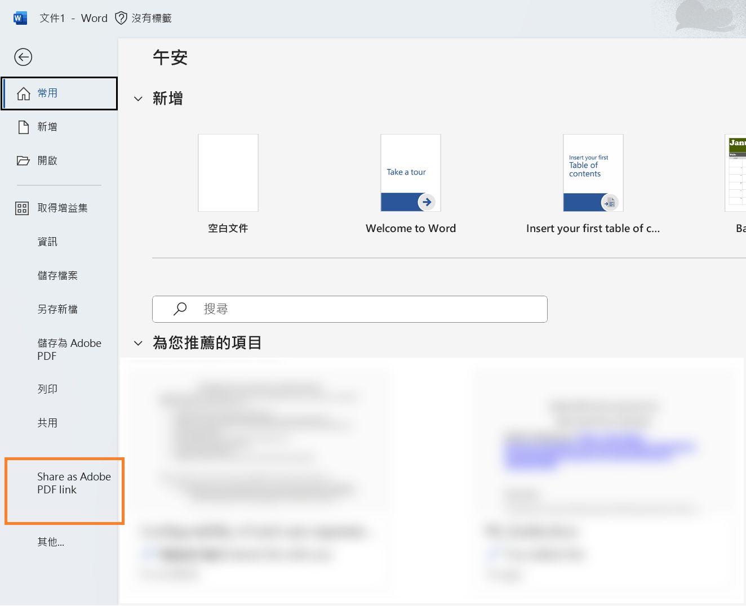The width and height of the screenshot is (746, 606).
Task: Open the 空白文件 blank document template
Action: [228, 172]
